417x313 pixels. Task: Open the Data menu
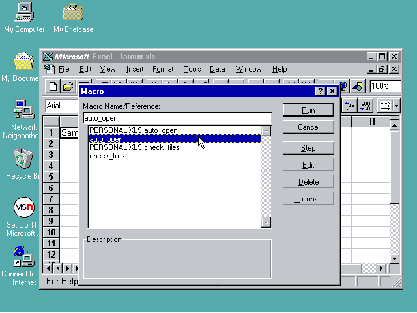pos(217,69)
